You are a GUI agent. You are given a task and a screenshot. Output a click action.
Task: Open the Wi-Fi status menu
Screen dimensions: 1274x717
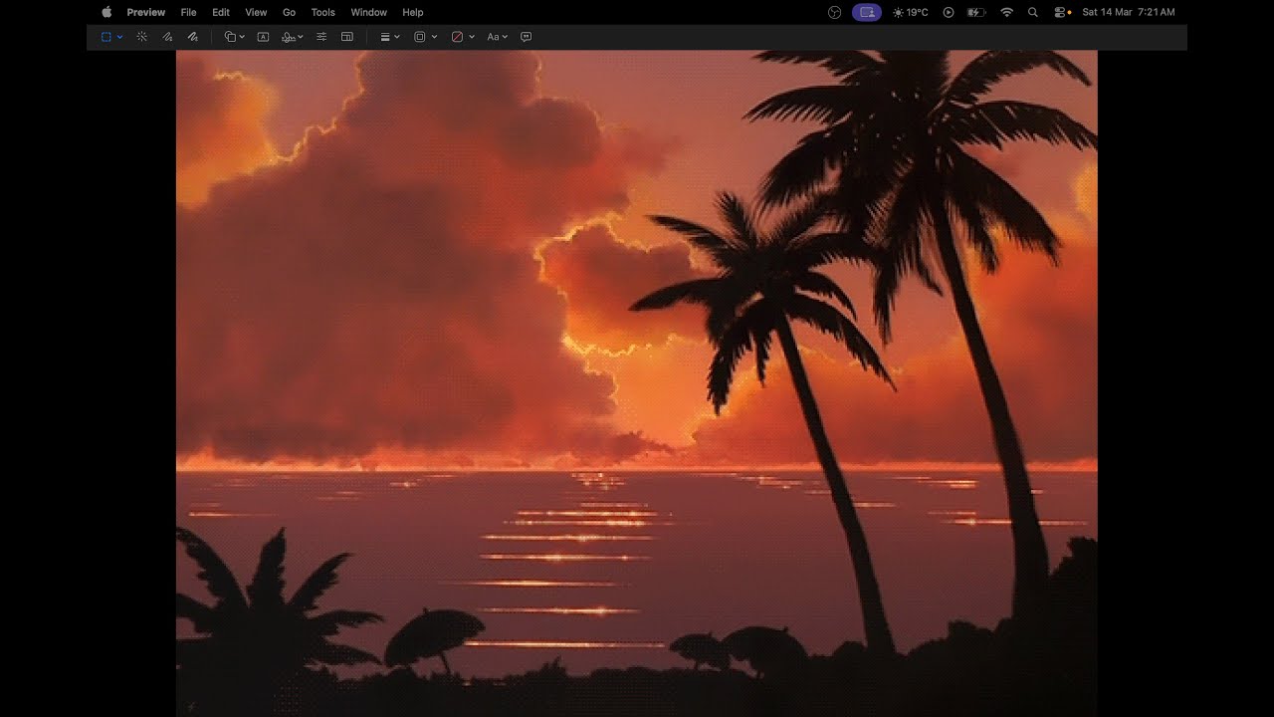(x=1006, y=12)
